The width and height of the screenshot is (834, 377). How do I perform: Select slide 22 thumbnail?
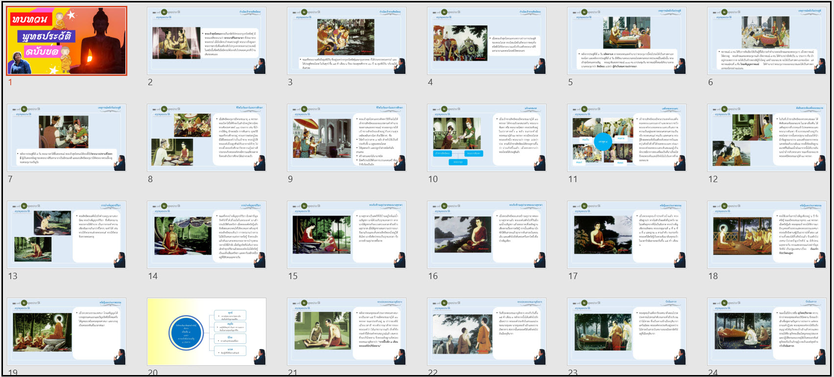pos(487,331)
